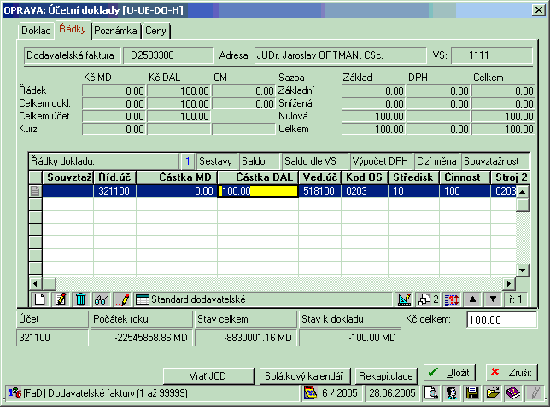Open the glasses view icon
The width and height of the screenshot is (550, 407).
102,299
